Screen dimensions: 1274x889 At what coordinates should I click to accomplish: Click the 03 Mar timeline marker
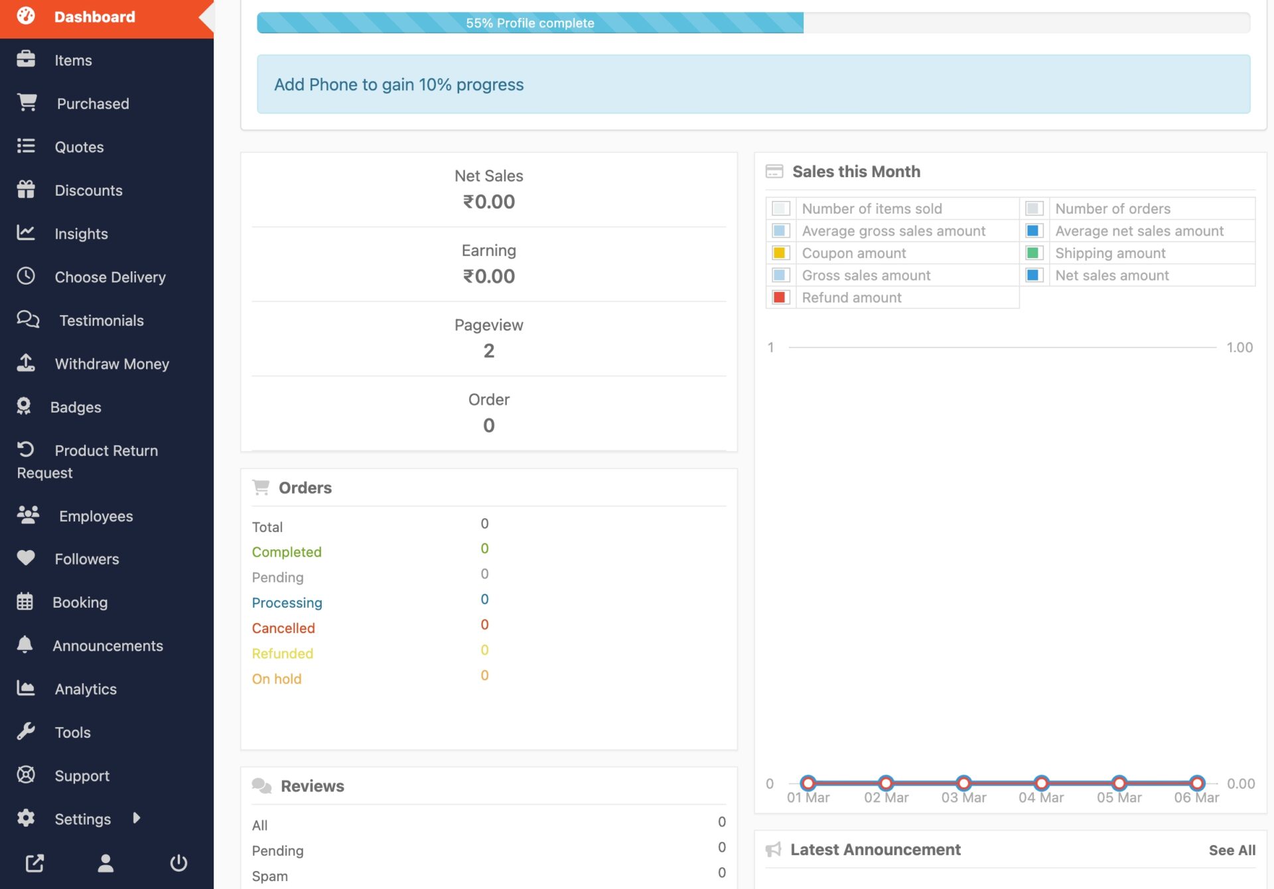pos(962,782)
